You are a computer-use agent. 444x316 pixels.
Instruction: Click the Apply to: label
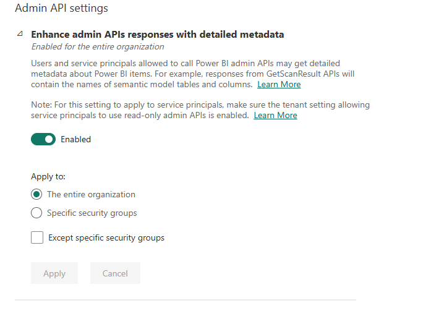[x=48, y=176]
